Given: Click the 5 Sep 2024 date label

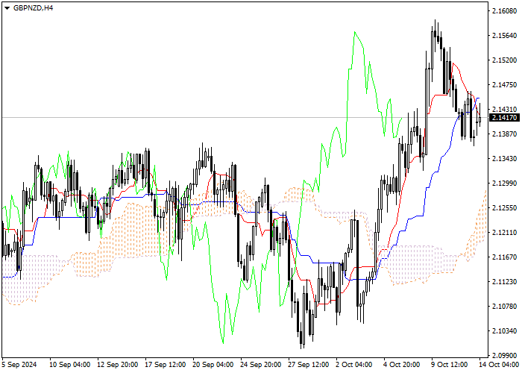Looking at the screenshot, I should click(19, 365).
